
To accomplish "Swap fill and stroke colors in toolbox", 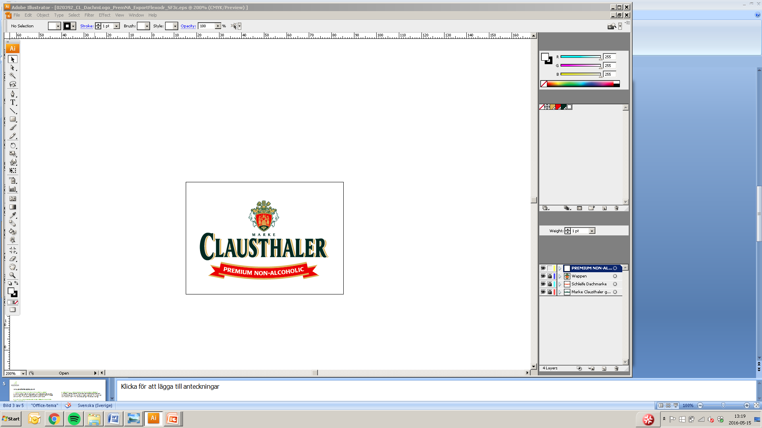I will point(16,283).
